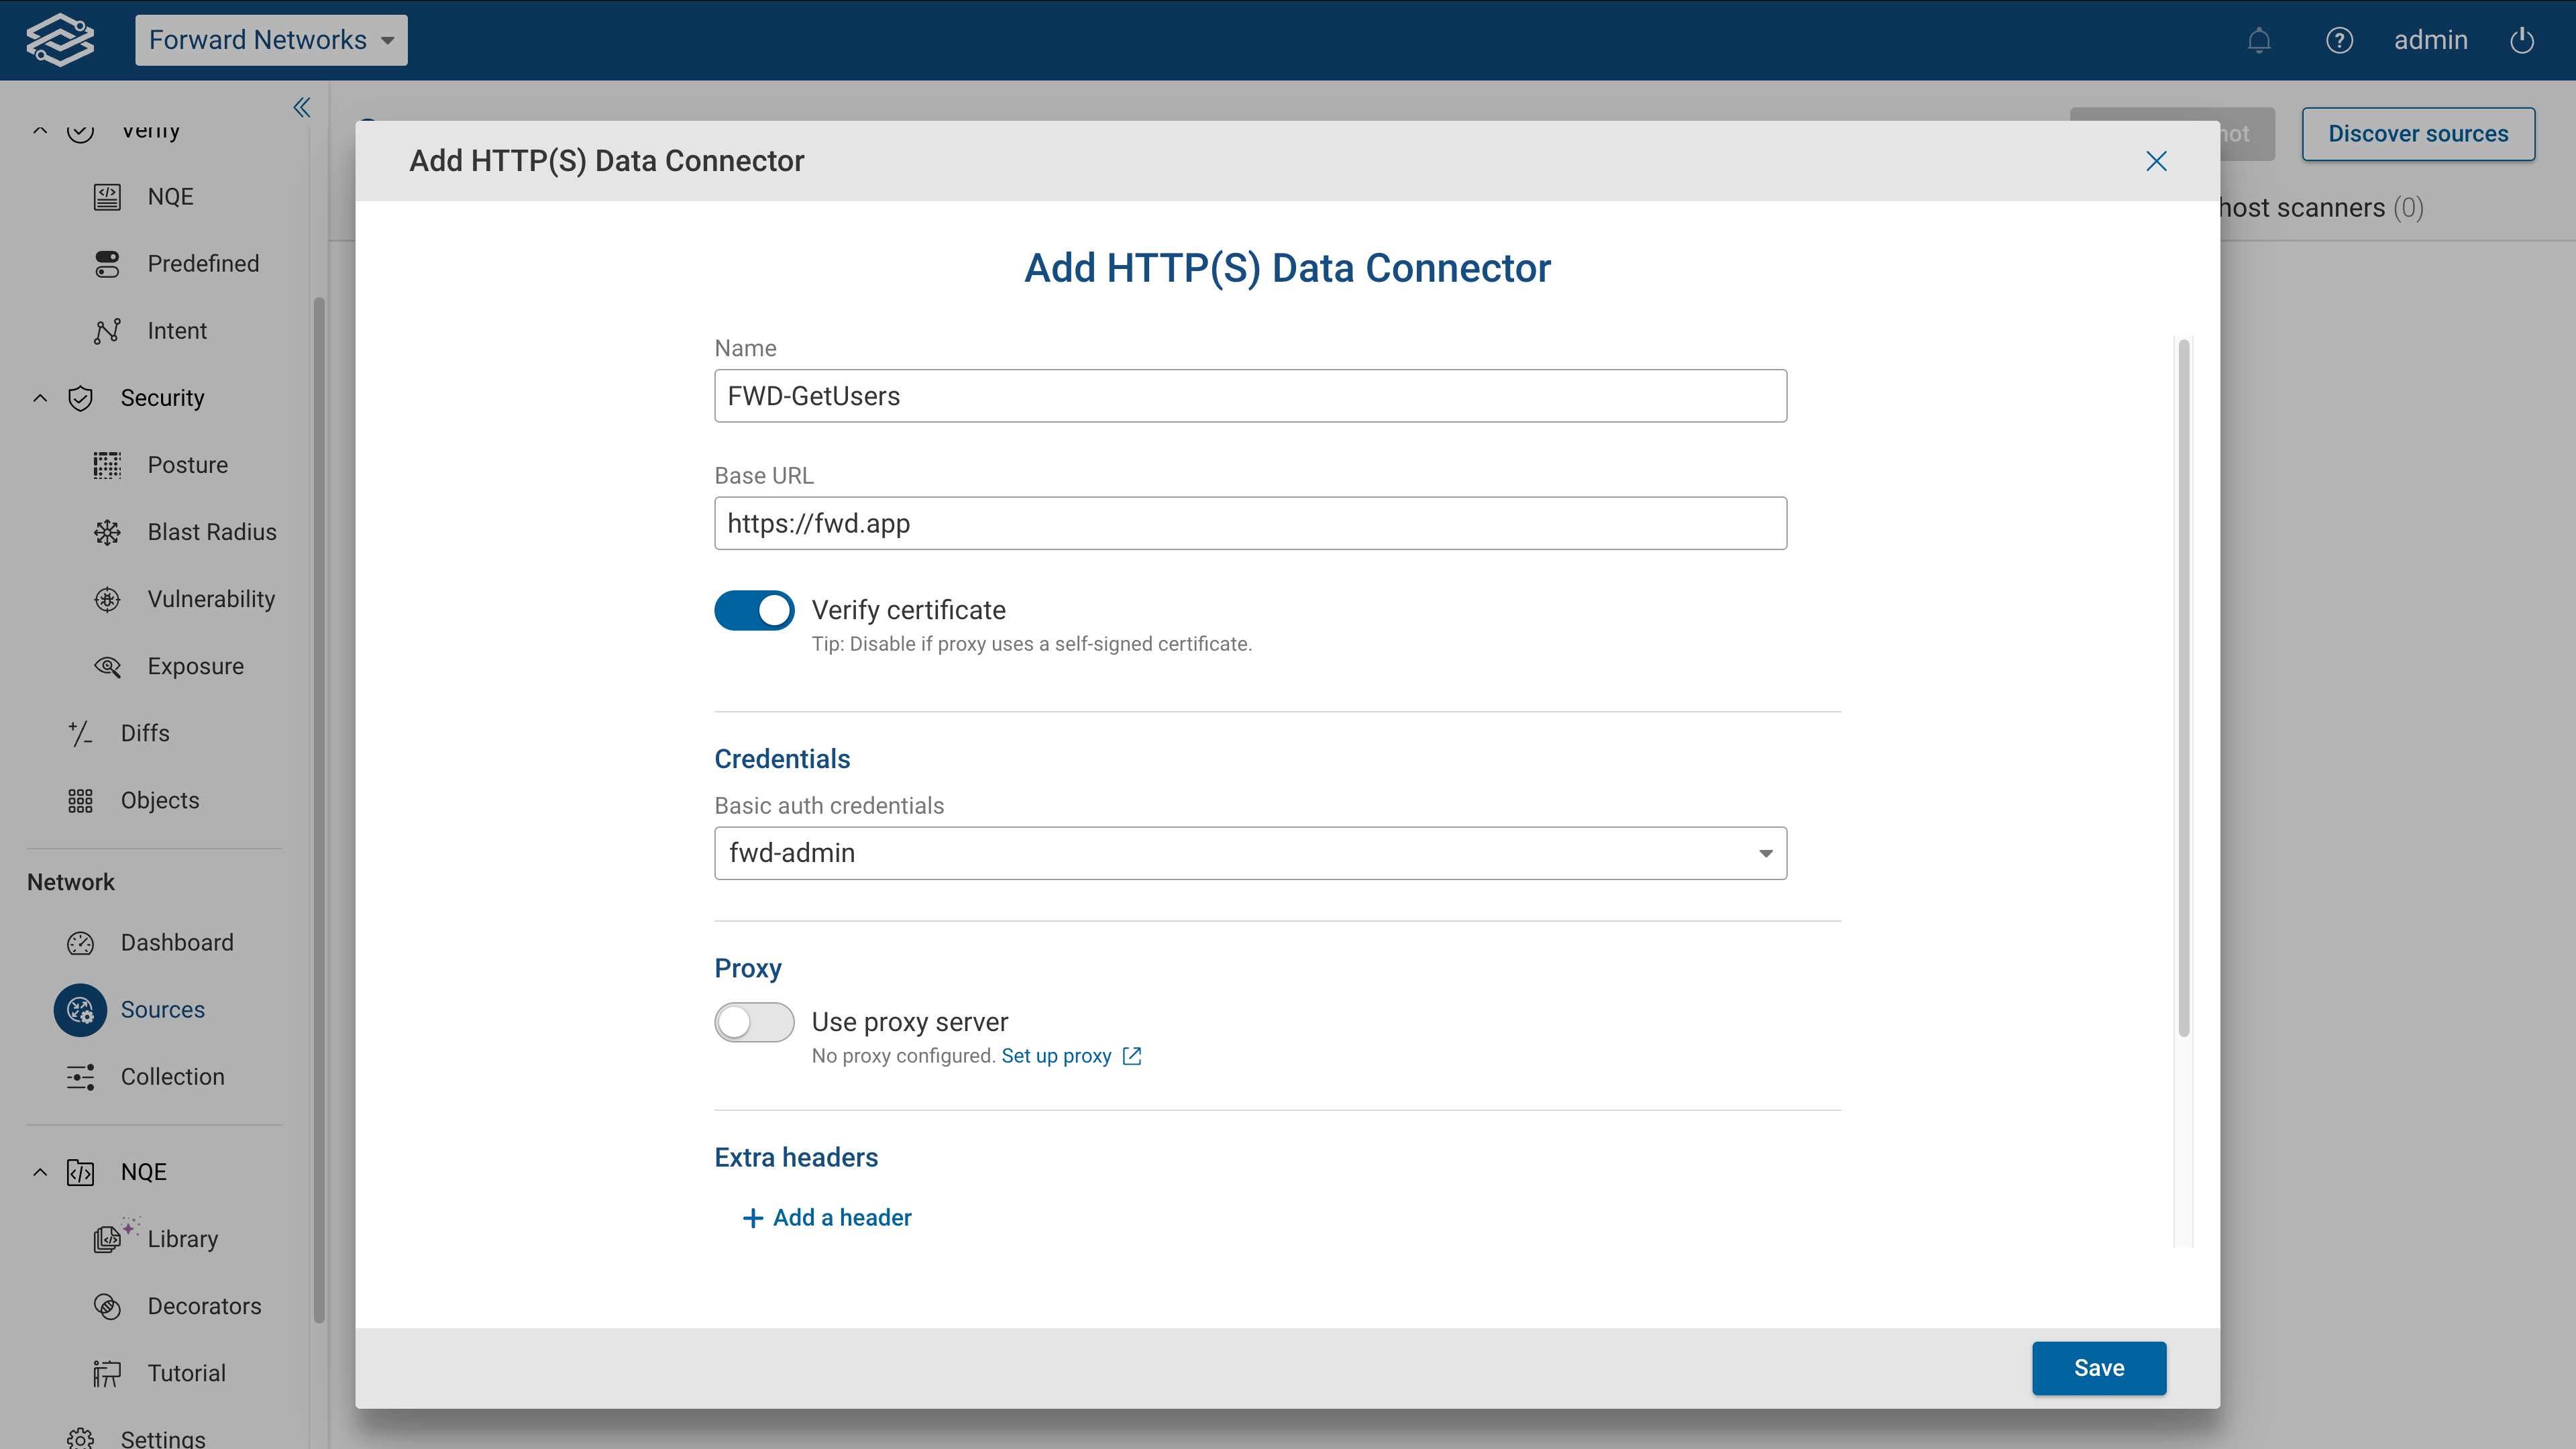Select the Predefined checks icon

tap(106, 263)
